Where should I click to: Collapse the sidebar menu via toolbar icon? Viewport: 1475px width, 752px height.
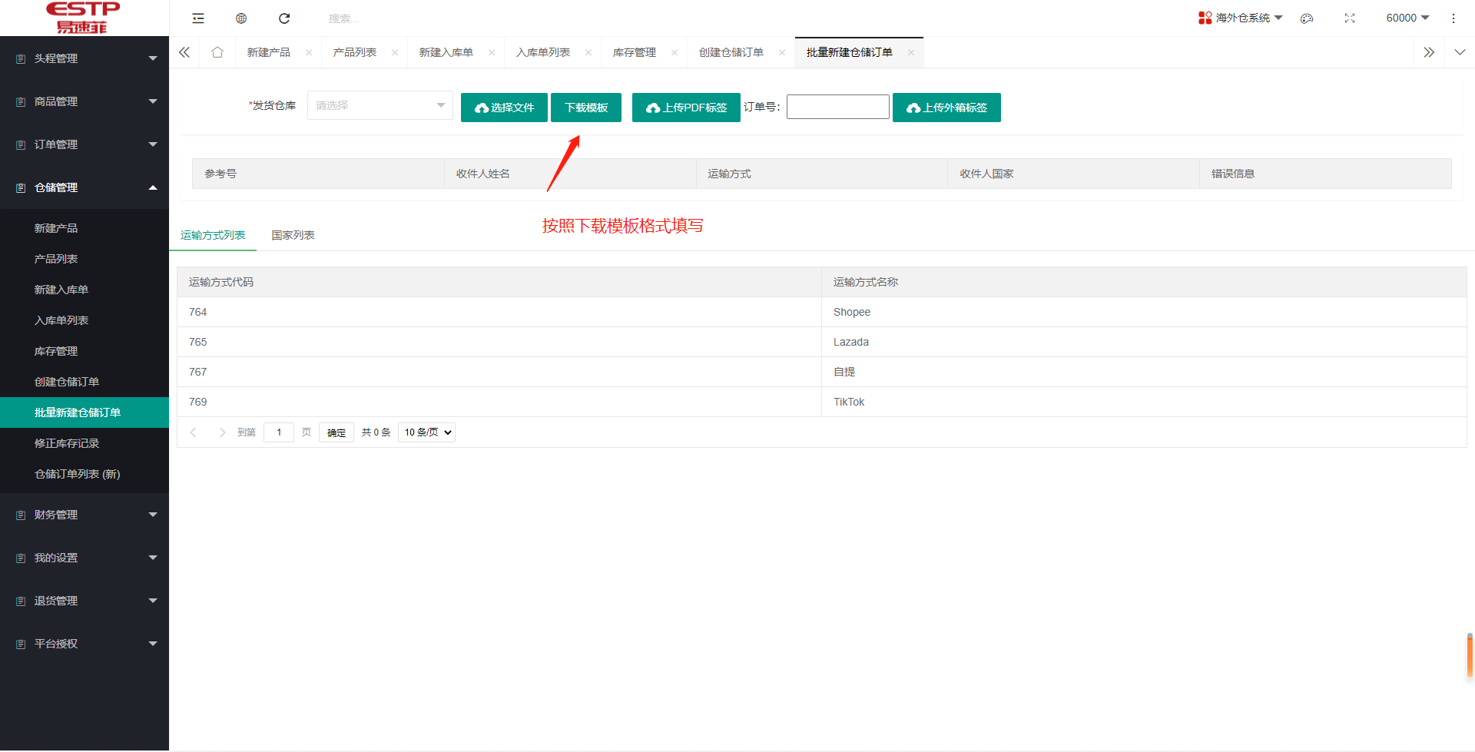tap(198, 18)
